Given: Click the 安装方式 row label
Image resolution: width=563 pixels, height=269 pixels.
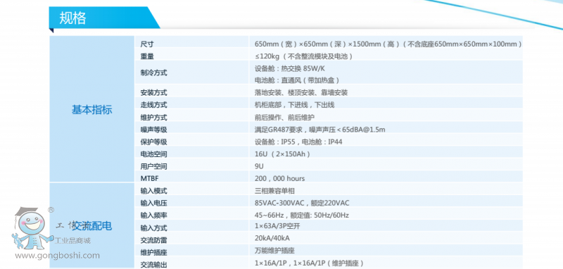Looking at the screenshot, I should tap(153, 93).
